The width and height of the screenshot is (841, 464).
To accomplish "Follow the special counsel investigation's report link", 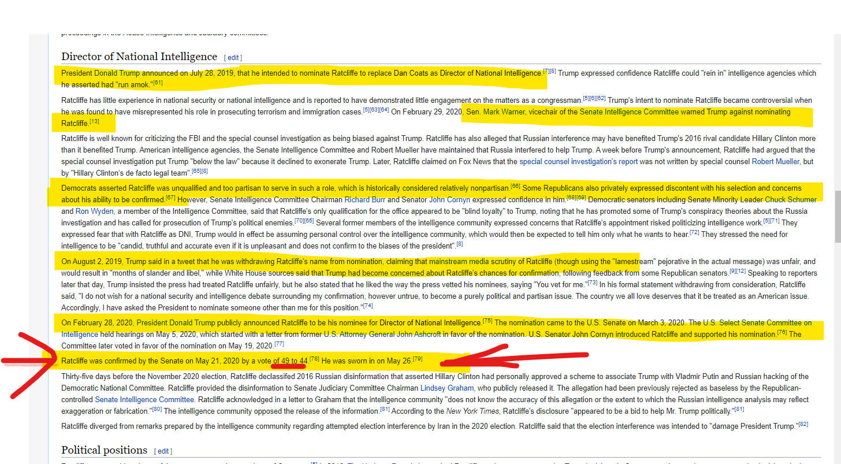I will 578,162.
